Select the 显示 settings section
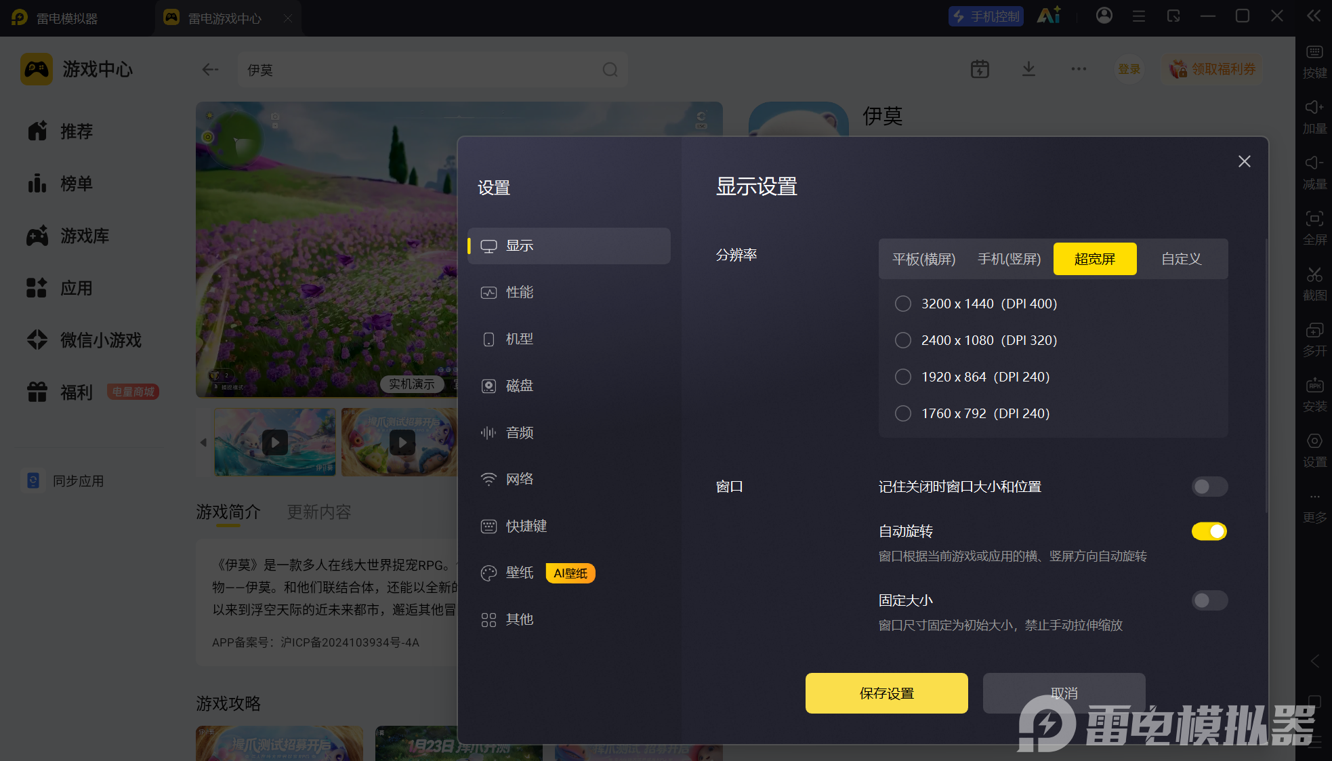 point(568,246)
